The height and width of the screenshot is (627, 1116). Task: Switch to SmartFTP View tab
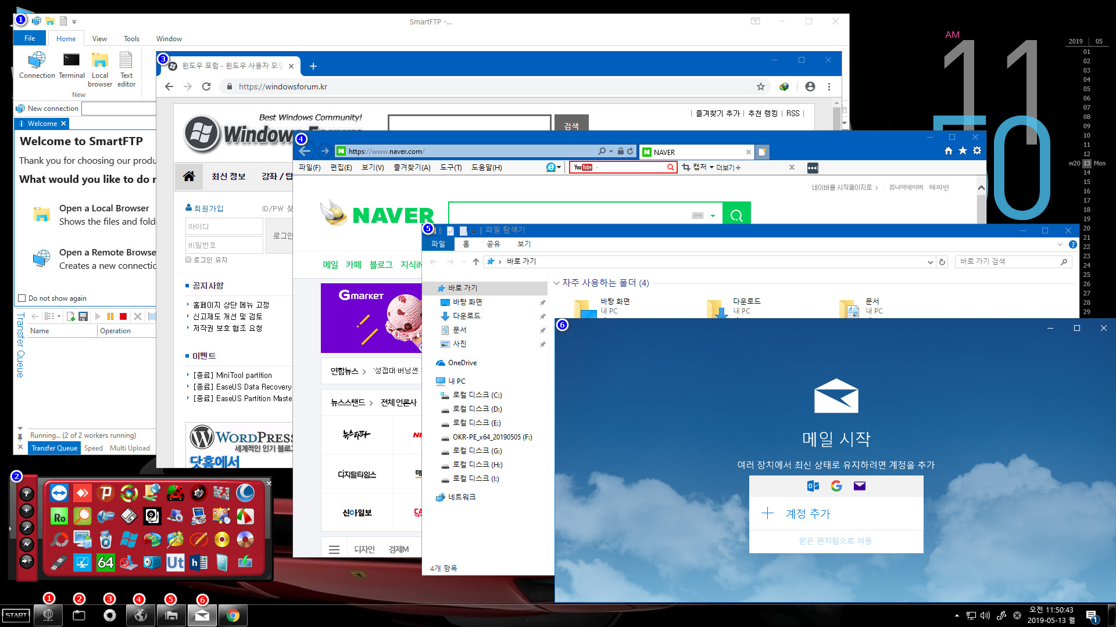click(99, 38)
